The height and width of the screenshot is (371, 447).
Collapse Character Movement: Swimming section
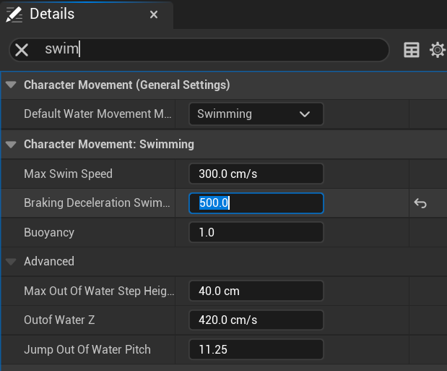pyautogui.click(x=11, y=144)
